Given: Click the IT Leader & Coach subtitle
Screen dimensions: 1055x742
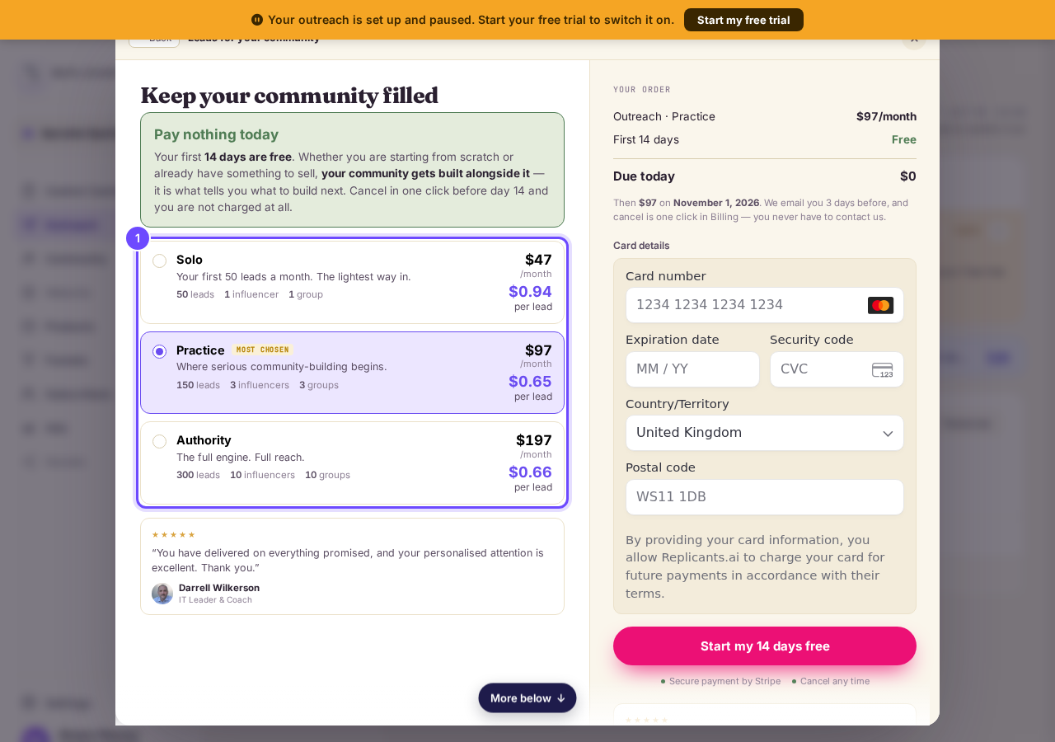Looking at the screenshot, I should (215, 600).
